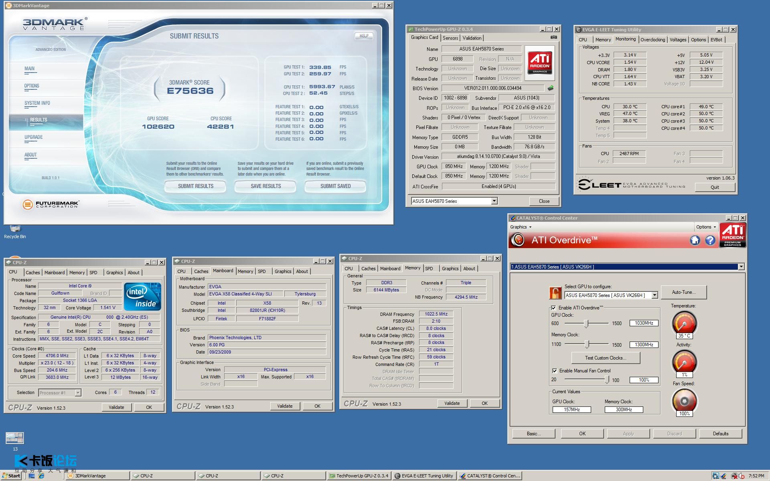Click Show Desktop in quick launch
This screenshot has height=481, width=770.
(x=32, y=476)
